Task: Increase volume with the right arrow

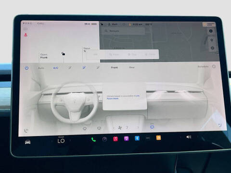Action: pyautogui.click(x=198, y=136)
